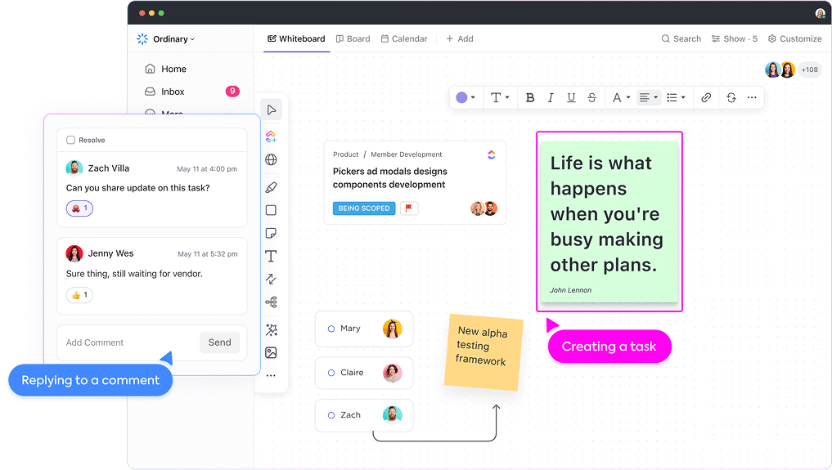Click the convert sync icon in toolbar
The image size is (832, 470).
[731, 97]
